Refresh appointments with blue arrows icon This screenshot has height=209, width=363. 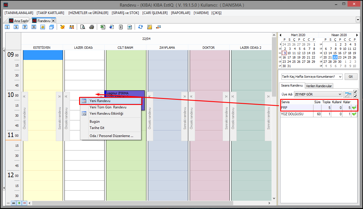click(140, 27)
